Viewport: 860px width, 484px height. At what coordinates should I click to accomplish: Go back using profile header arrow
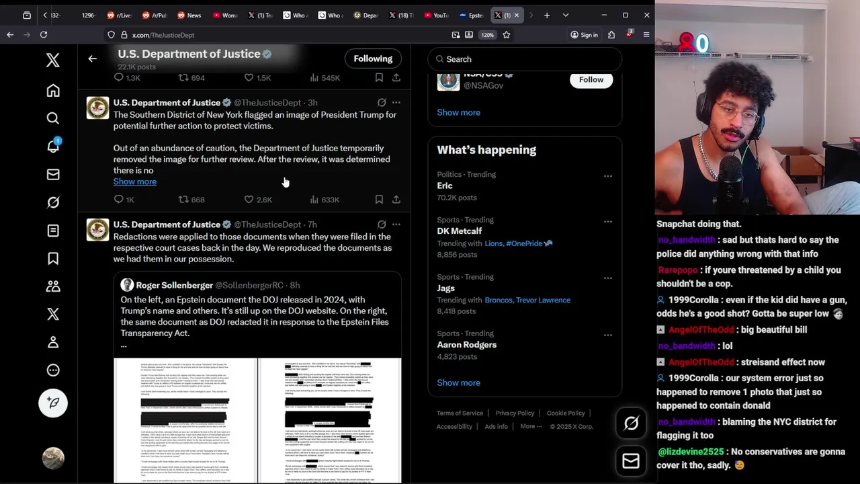(93, 58)
